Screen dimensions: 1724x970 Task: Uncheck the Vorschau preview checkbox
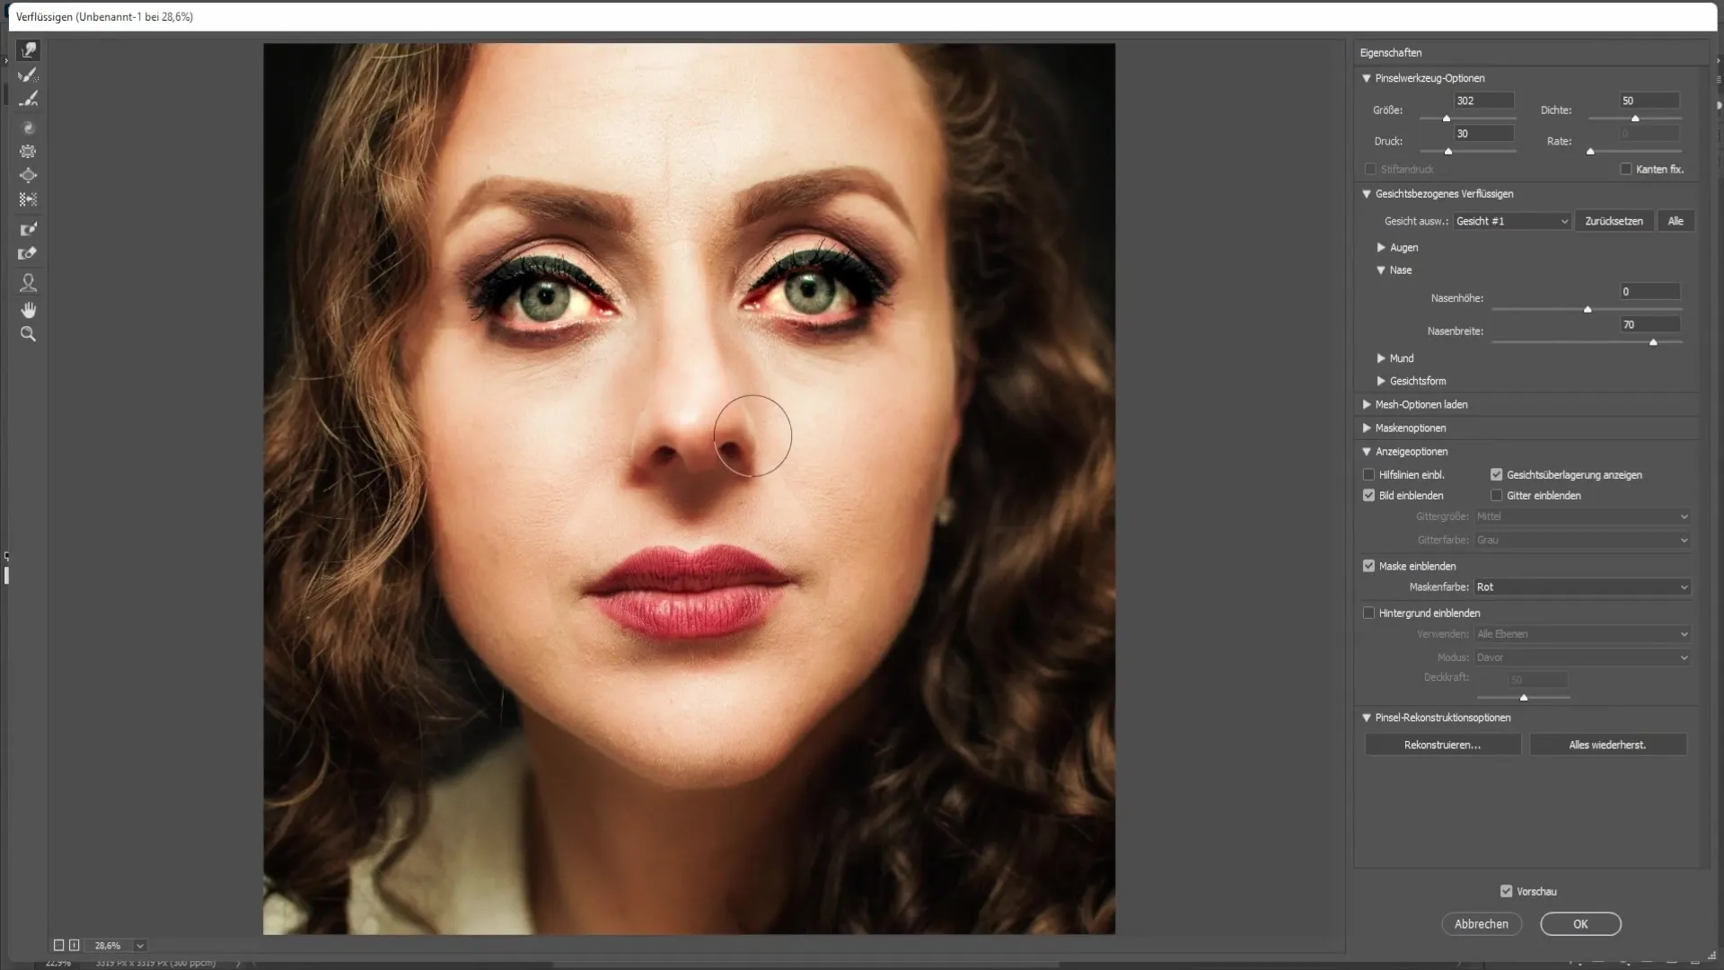(x=1507, y=892)
